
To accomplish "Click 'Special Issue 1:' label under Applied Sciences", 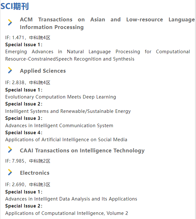I will (x=24, y=90).
